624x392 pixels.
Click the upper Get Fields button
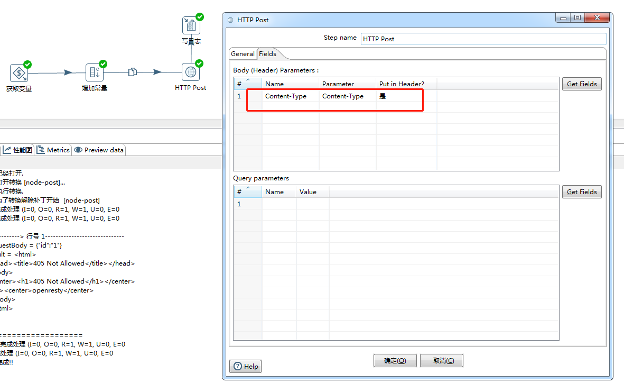pos(581,84)
